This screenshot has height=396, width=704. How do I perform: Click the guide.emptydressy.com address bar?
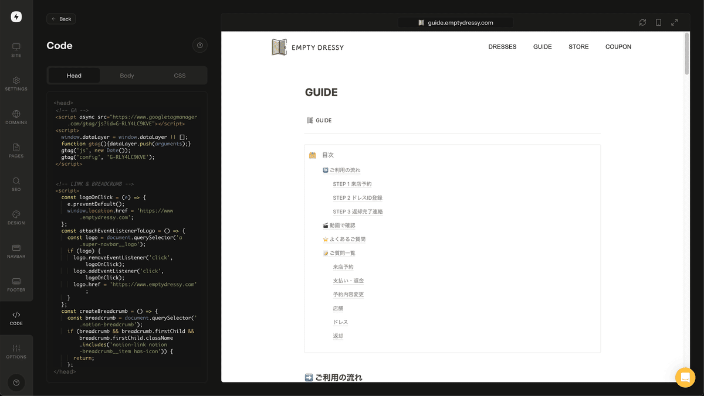coord(455,22)
